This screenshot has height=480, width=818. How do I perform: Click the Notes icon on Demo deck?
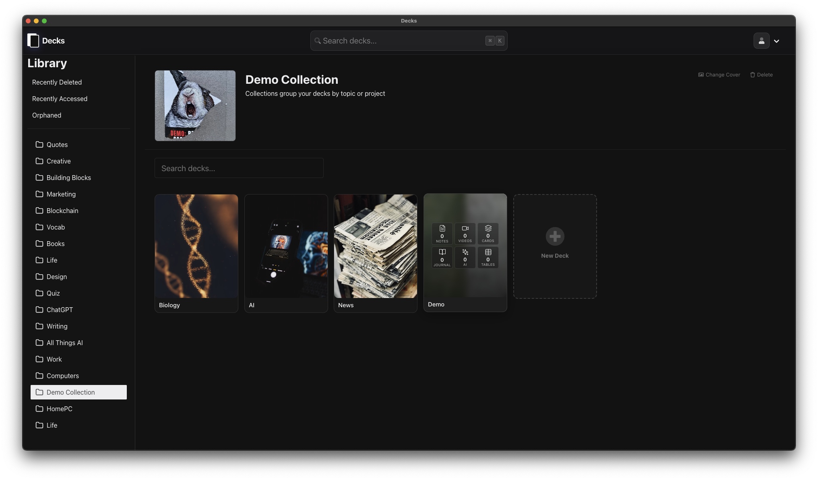click(442, 229)
